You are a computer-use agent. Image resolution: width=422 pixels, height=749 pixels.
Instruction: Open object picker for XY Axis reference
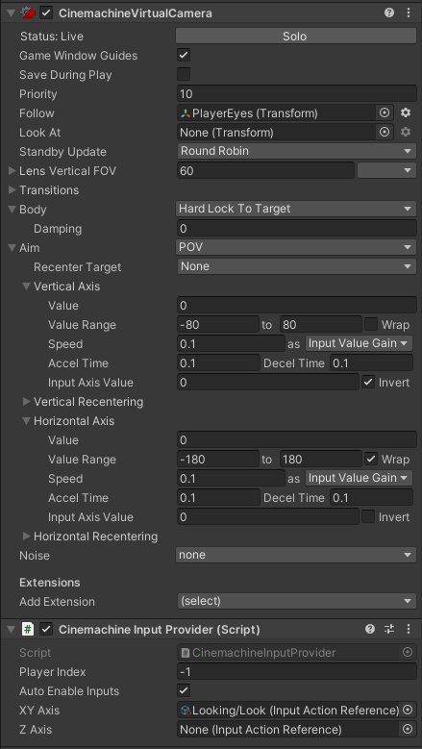pos(408,711)
